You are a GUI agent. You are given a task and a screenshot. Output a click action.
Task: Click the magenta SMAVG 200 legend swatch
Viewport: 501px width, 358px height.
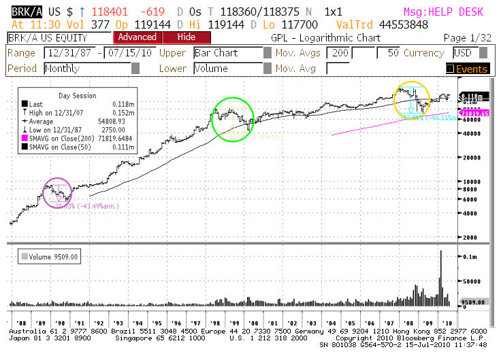[x=25, y=139]
